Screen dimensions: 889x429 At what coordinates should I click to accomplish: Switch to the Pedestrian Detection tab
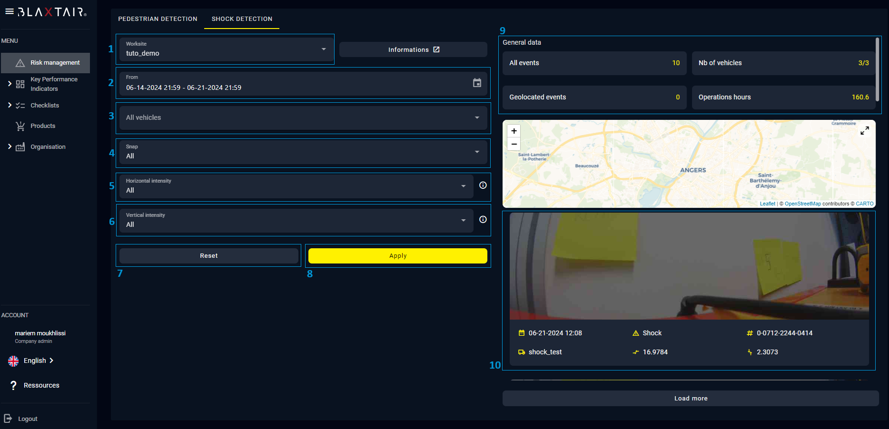(158, 19)
